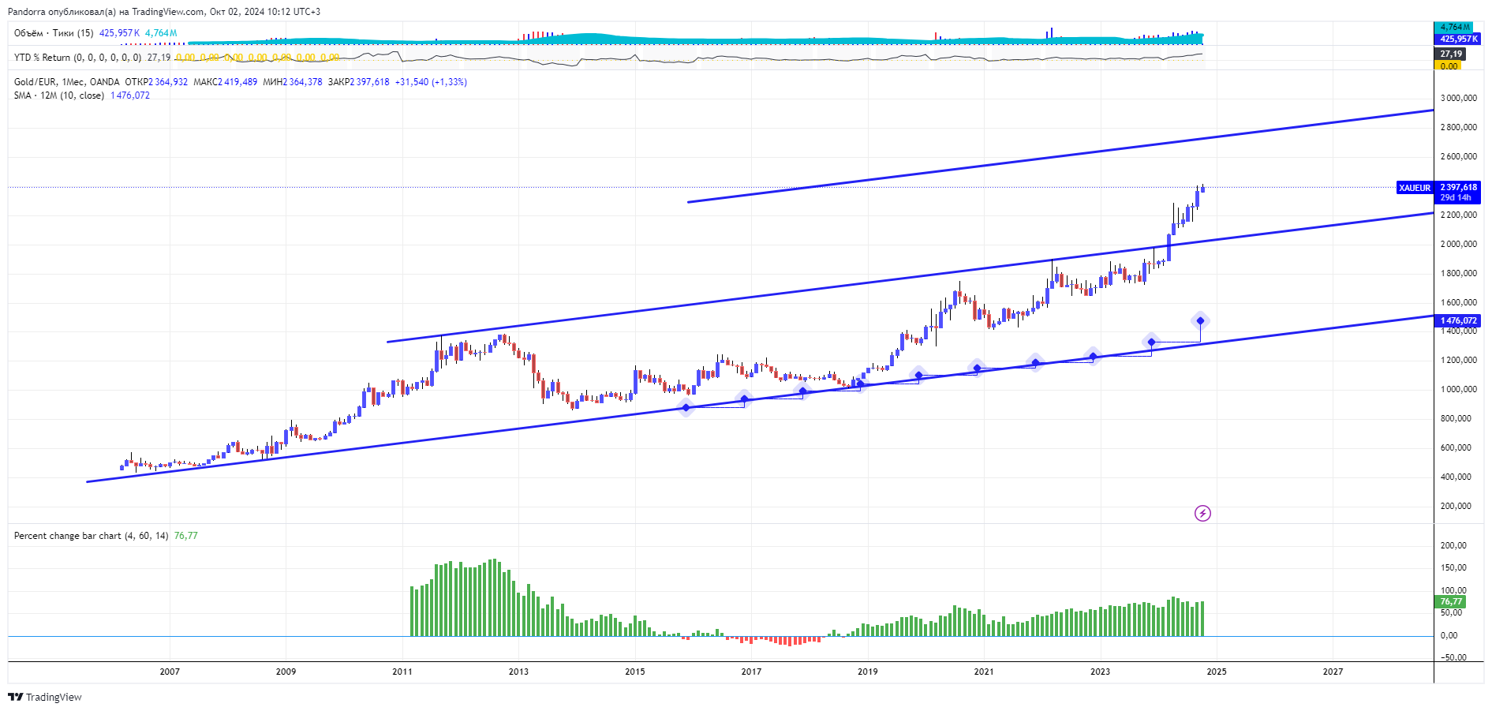Click the 2 000,000 price axis label
The height and width of the screenshot is (711, 1492).
1459,244
